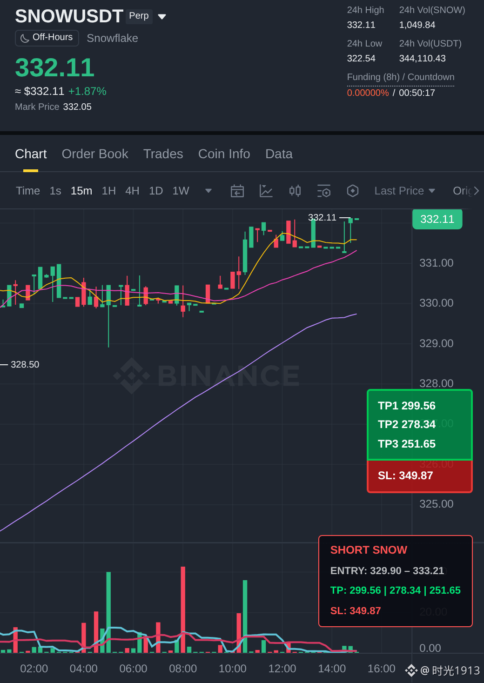Tap the +1.87% change percentage
The image size is (484, 683).
[87, 91]
